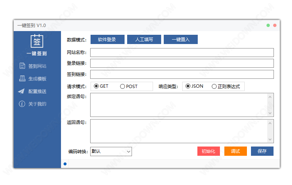This screenshot has width=292, height=185.
Task: Click the 签 calendar logo icon
Action: pos(37,41)
